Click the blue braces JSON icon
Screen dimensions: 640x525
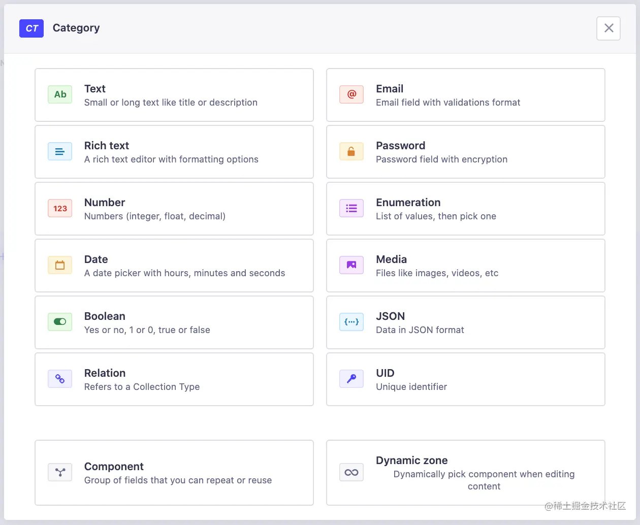(351, 322)
